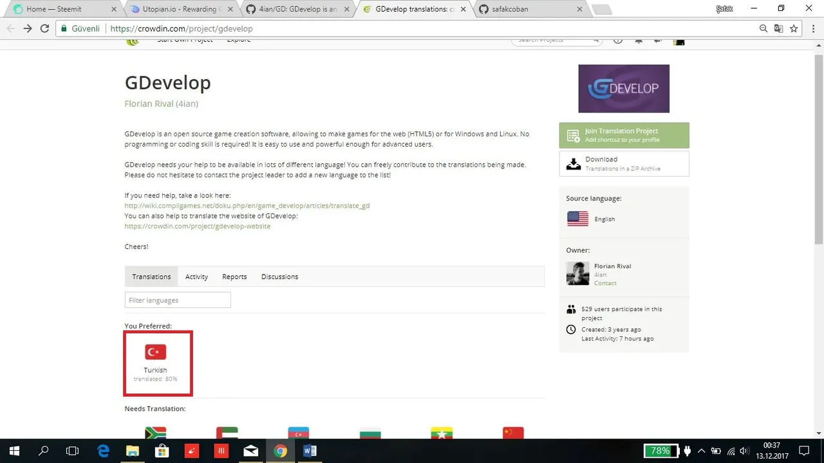824x463 pixels.
Task: Open the owner Florian Rival avatar
Action: coord(577,273)
